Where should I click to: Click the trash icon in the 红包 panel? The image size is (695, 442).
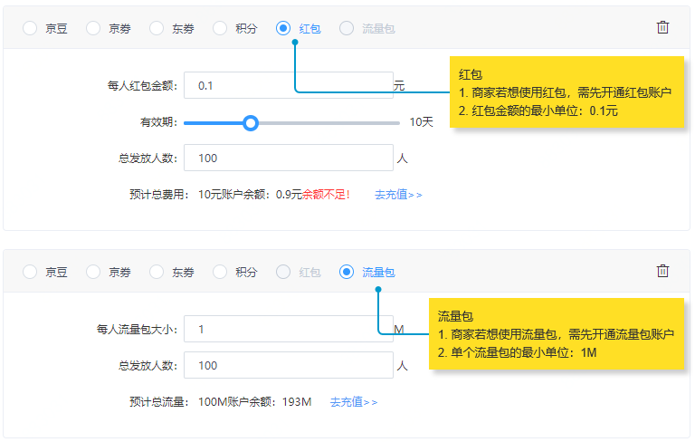point(662,27)
